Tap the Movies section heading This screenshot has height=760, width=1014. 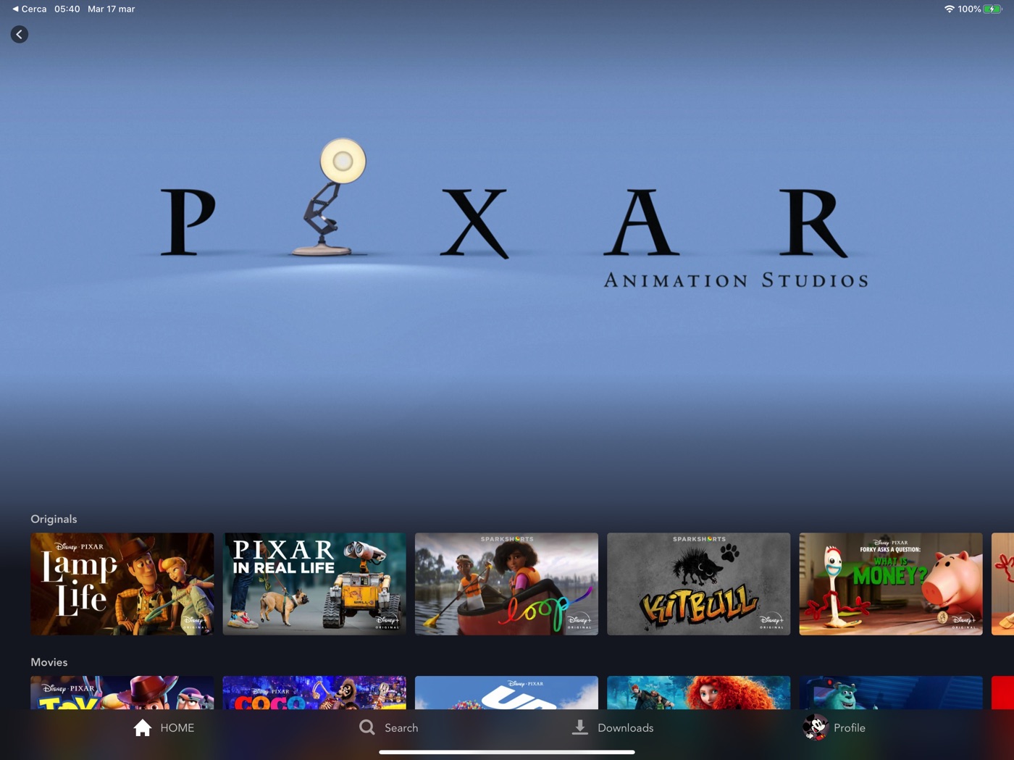(x=49, y=662)
